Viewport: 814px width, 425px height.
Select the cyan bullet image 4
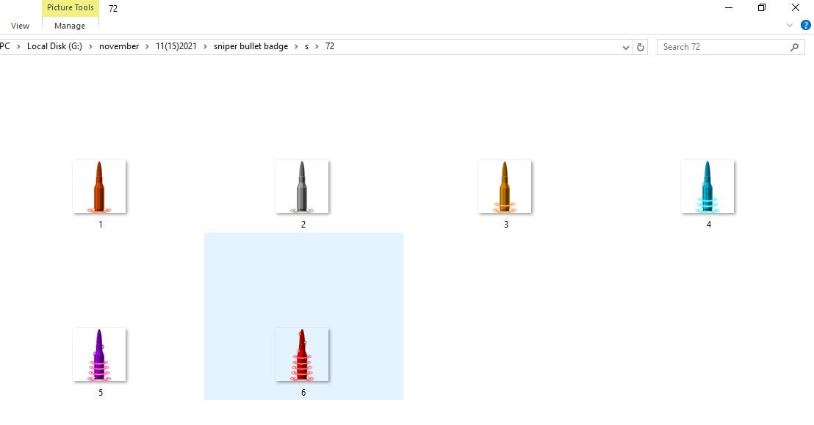click(x=707, y=186)
